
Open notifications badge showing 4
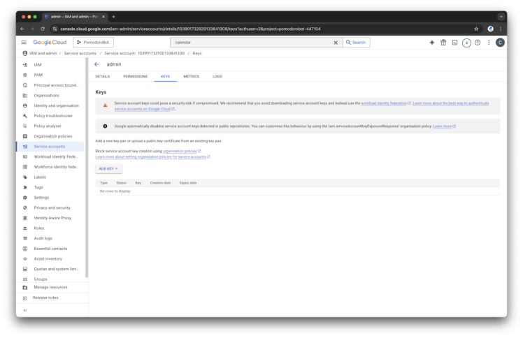click(466, 43)
